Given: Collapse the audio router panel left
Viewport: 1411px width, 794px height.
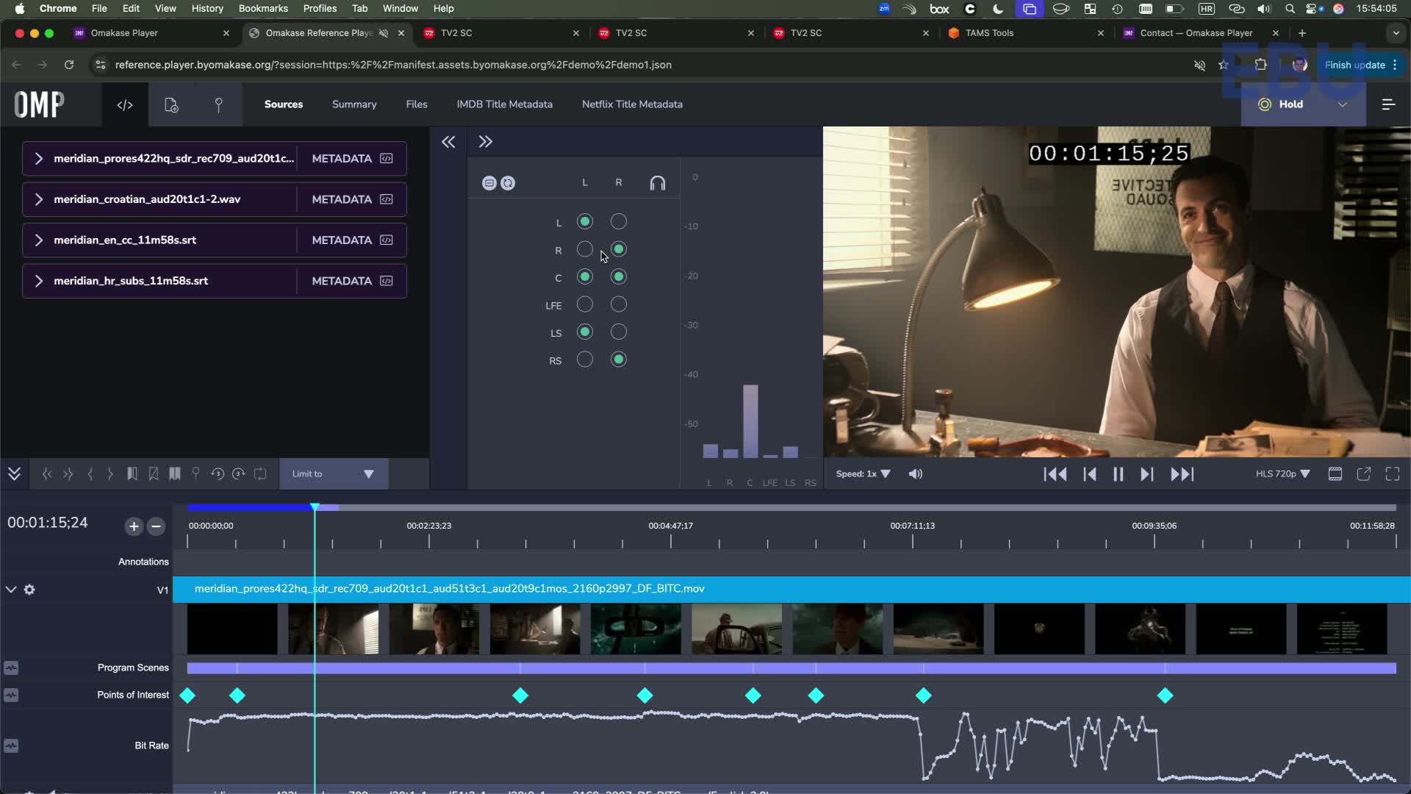Looking at the screenshot, I should [x=448, y=142].
